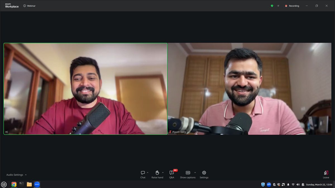Click the red Recording indicator

pyautogui.click(x=286, y=6)
